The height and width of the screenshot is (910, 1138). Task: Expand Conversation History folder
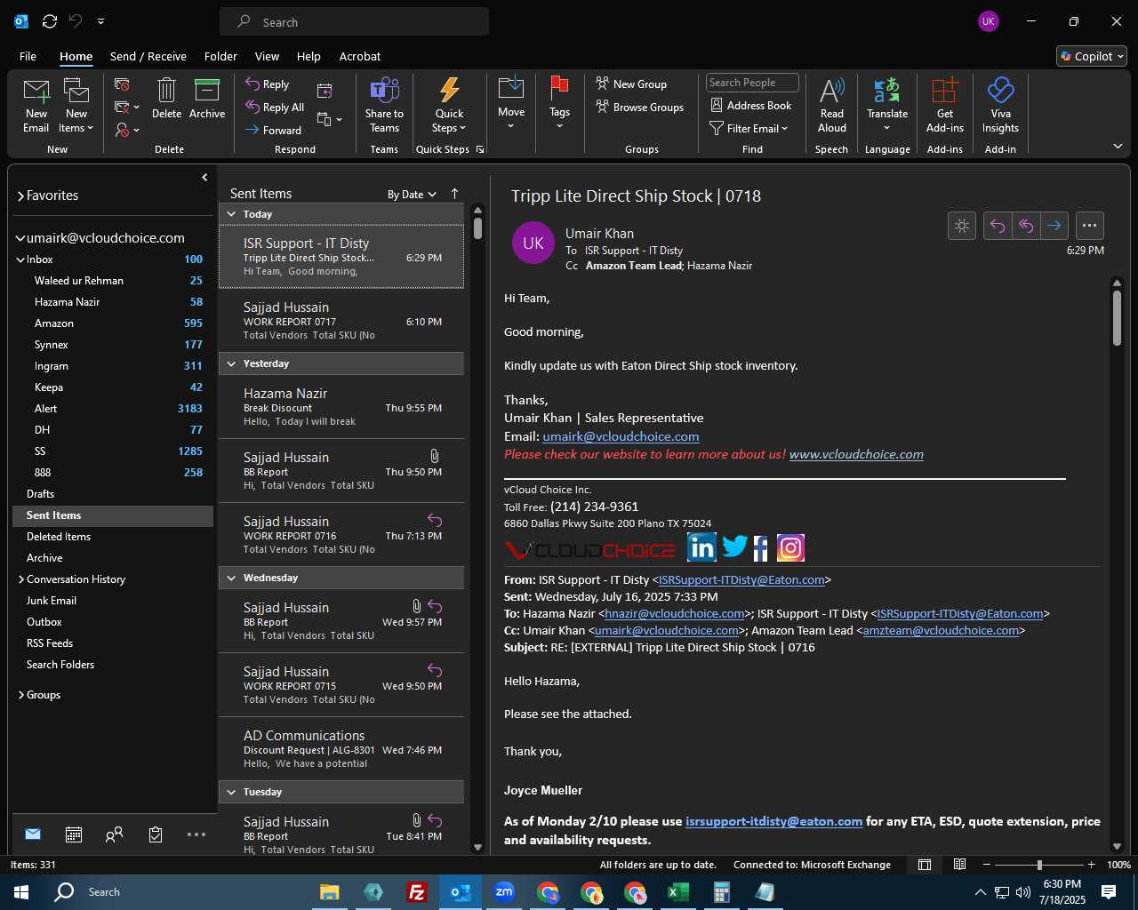click(x=20, y=579)
